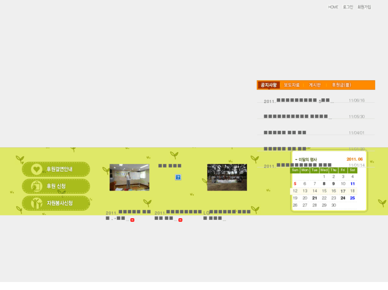Switch to the 보도자료 tab
Image resolution: width=388 pixels, height=290 pixels.
click(292, 85)
